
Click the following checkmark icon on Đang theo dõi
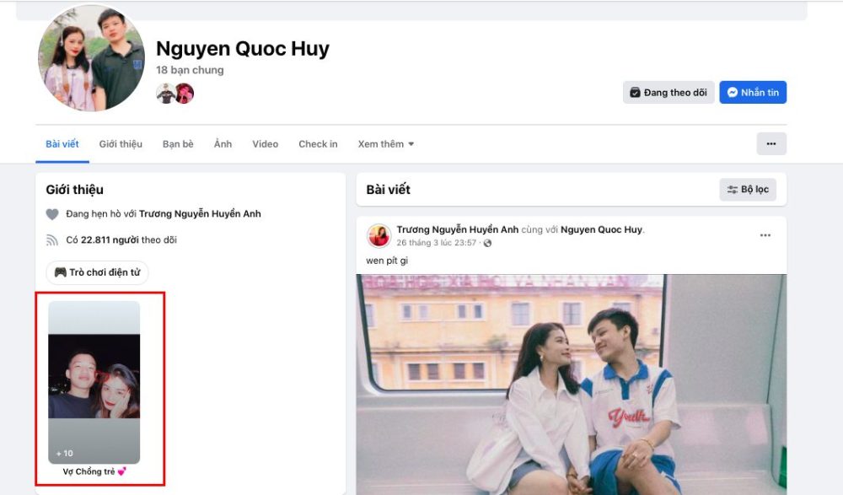point(636,92)
